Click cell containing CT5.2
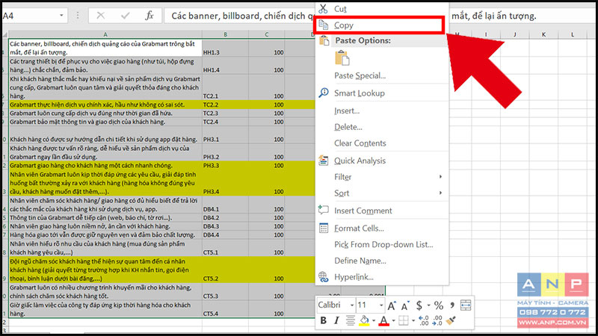The width and height of the screenshot is (598, 336). coord(225,270)
